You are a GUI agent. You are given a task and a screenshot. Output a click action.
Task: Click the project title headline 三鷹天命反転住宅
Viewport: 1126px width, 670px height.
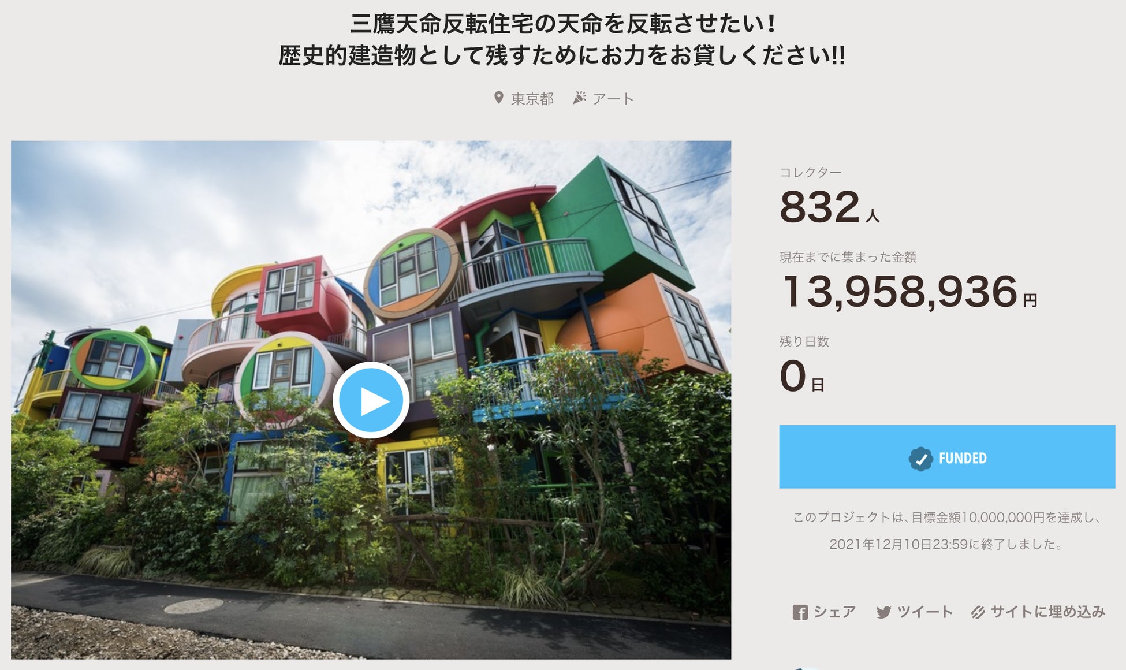pos(562,39)
